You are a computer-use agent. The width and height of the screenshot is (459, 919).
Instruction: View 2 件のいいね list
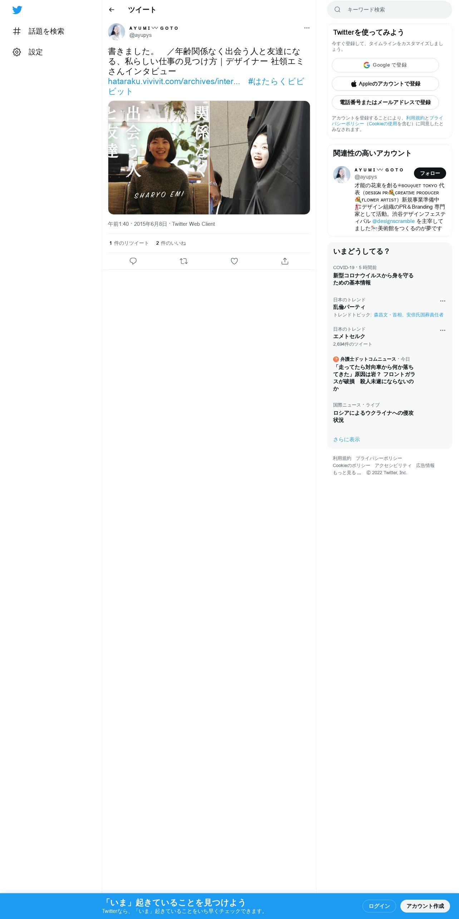tap(171, 243)
